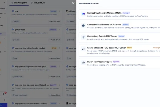Expand the third sidebar section chevron

(5, 47)
